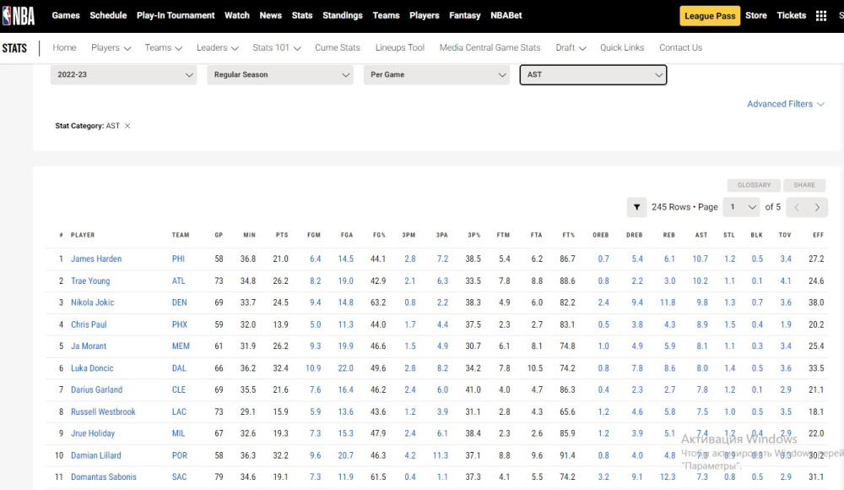Remove the AST stat category filter

pos(127,126)
